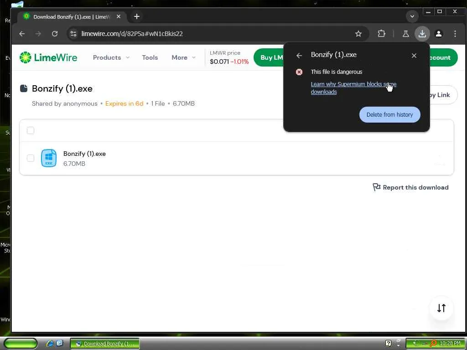This screenshot has height=350, width=467.
Task: Close the Bonzify downloads popup
Action: pos(414,56)
